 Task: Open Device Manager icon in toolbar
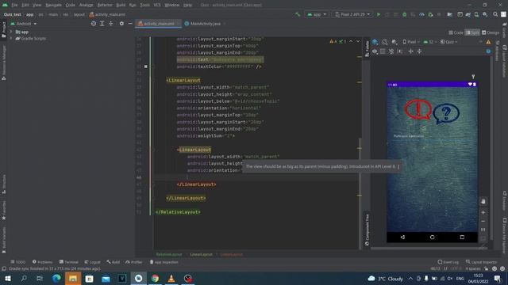[476, 14]
